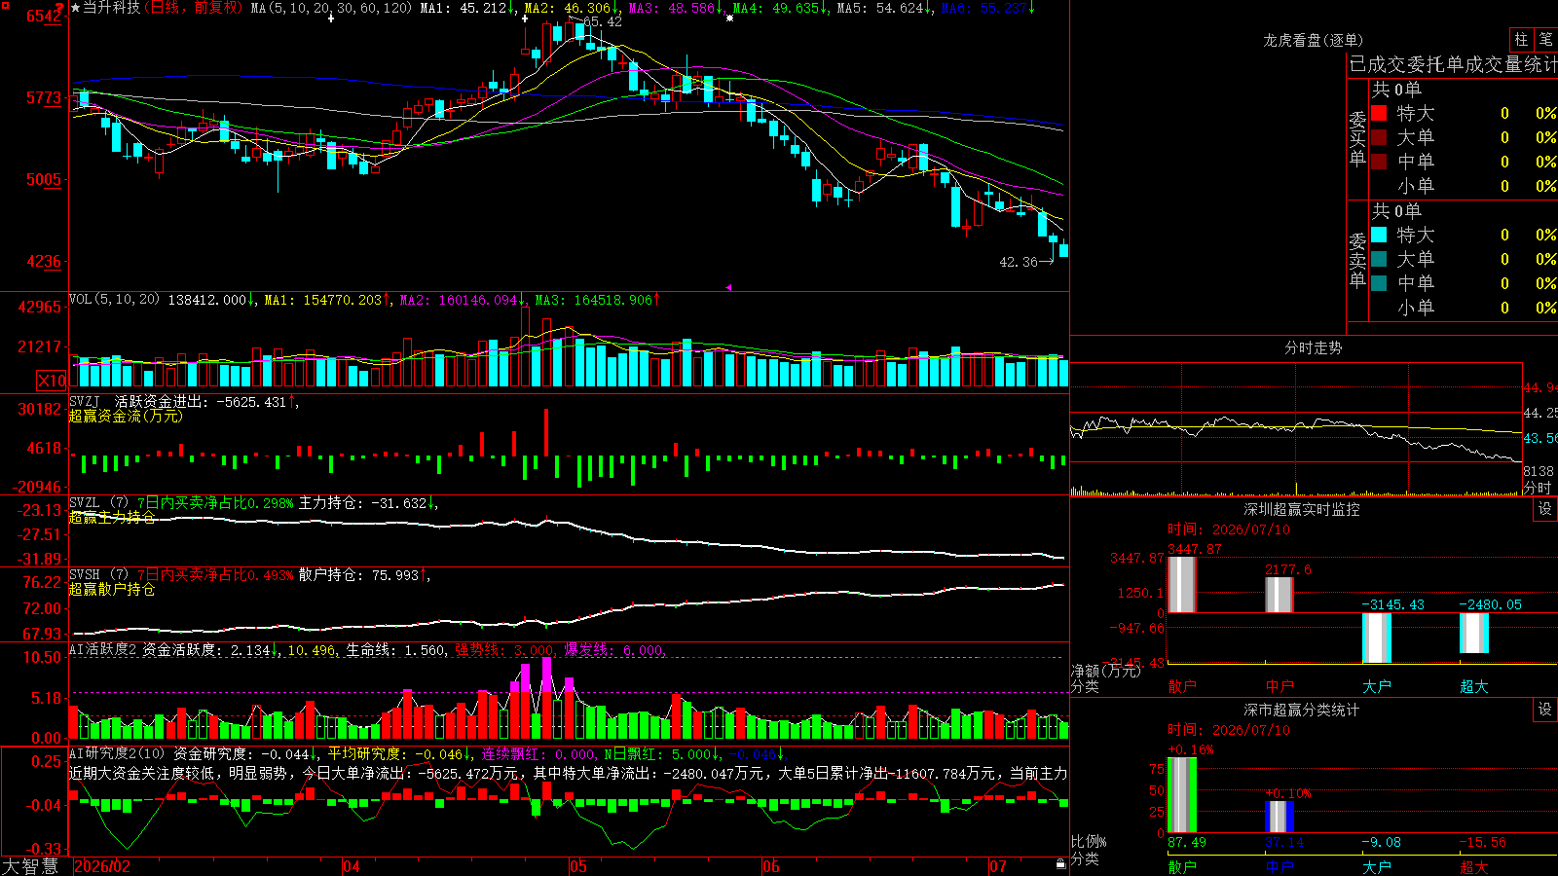Select the teal 中单 sell-order swatch
This screenshot has height=876, width=1558.
[x=1379, y=283]
